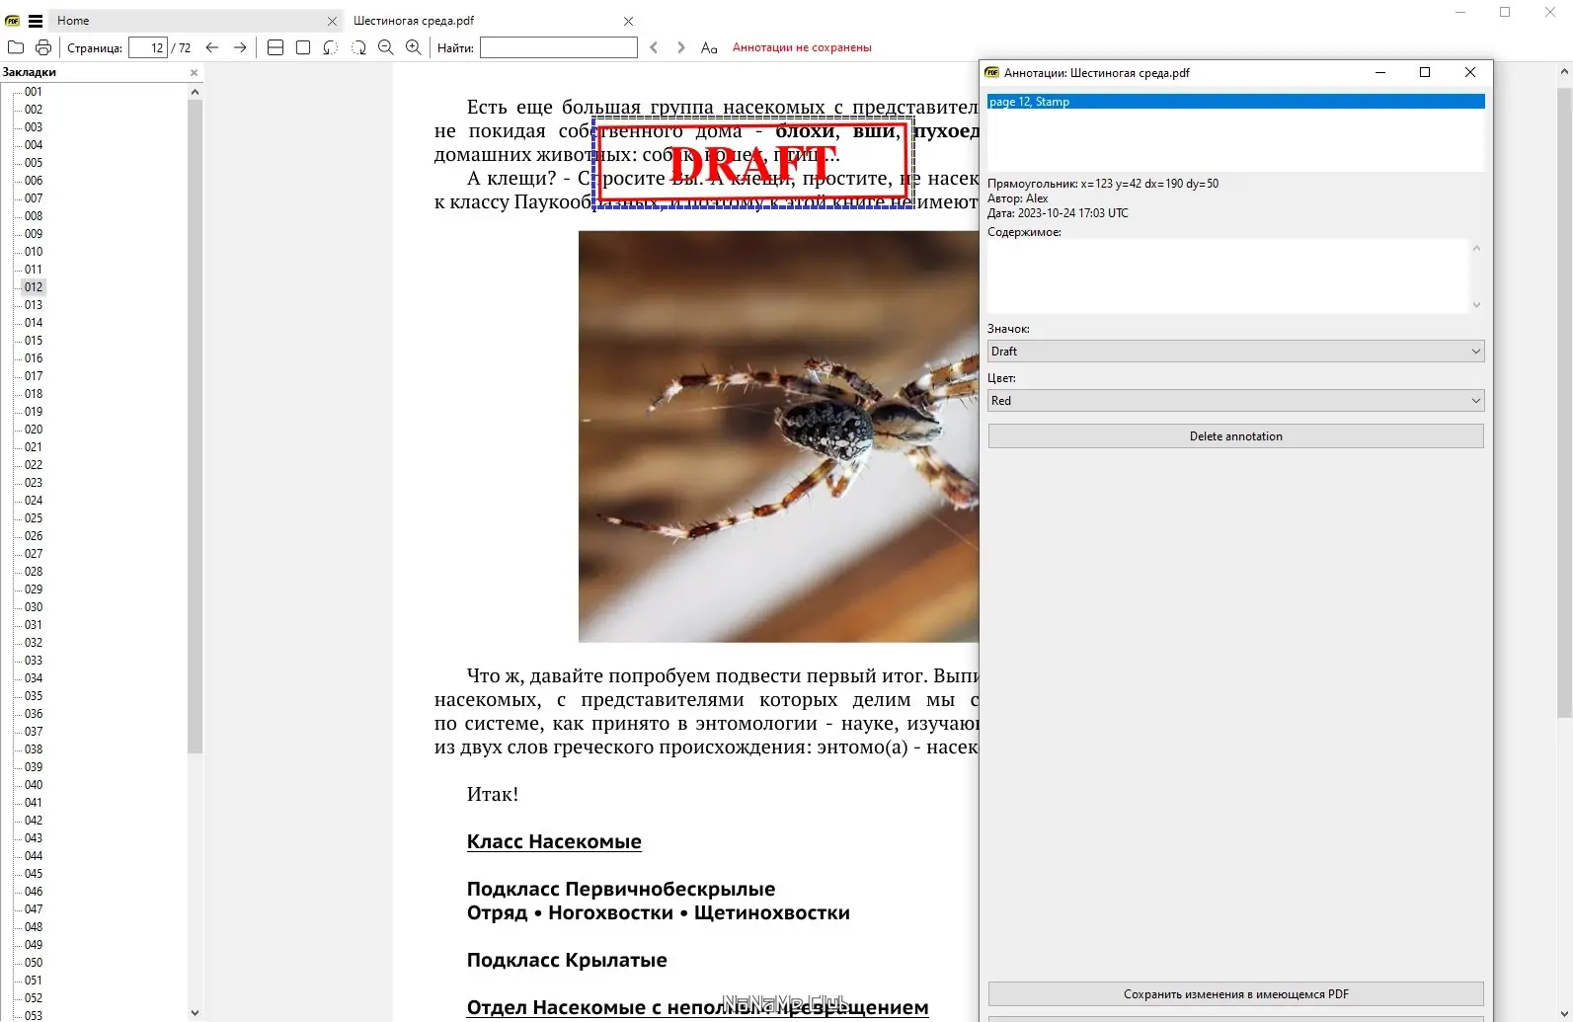This screenshot has height=1022, width=1573.
Task: Click the 'Автор: Alex' text
Action: tap(1018, 198)
